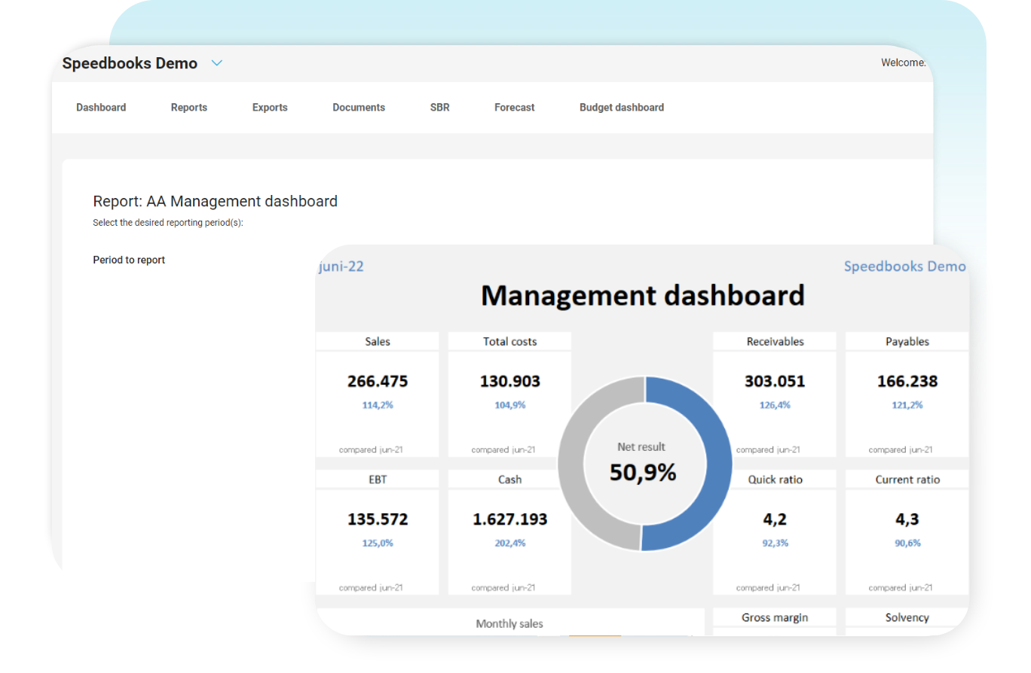Click the Period to report label
Image resolution: width=1031 pixels, height=673 pixels.
tap(129, 260)
